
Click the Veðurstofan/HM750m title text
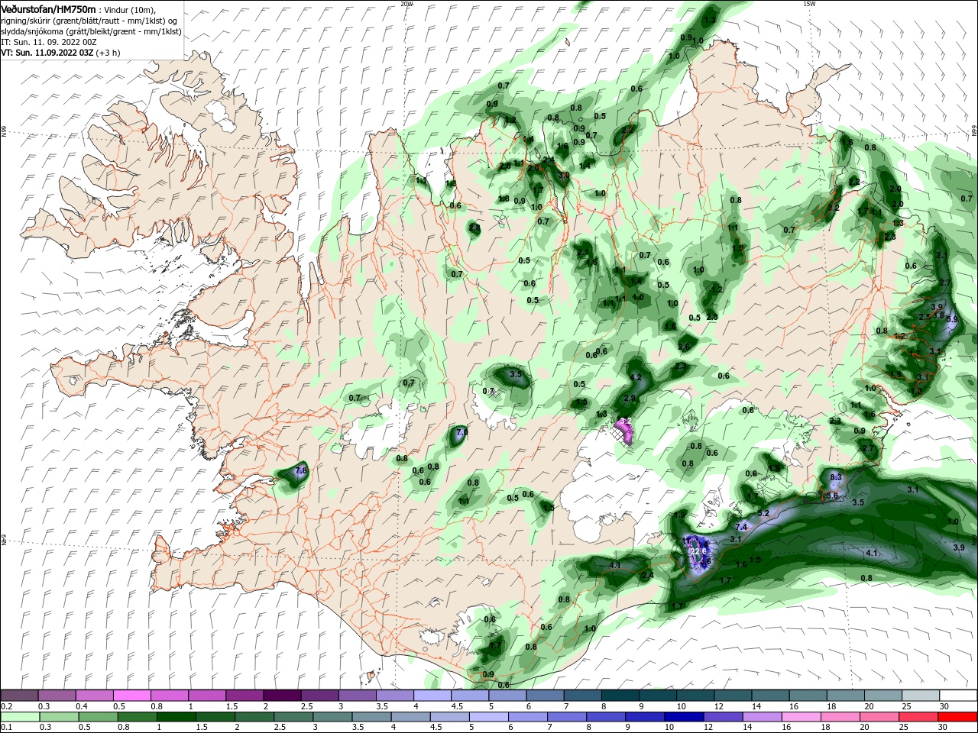pos(48,9)
